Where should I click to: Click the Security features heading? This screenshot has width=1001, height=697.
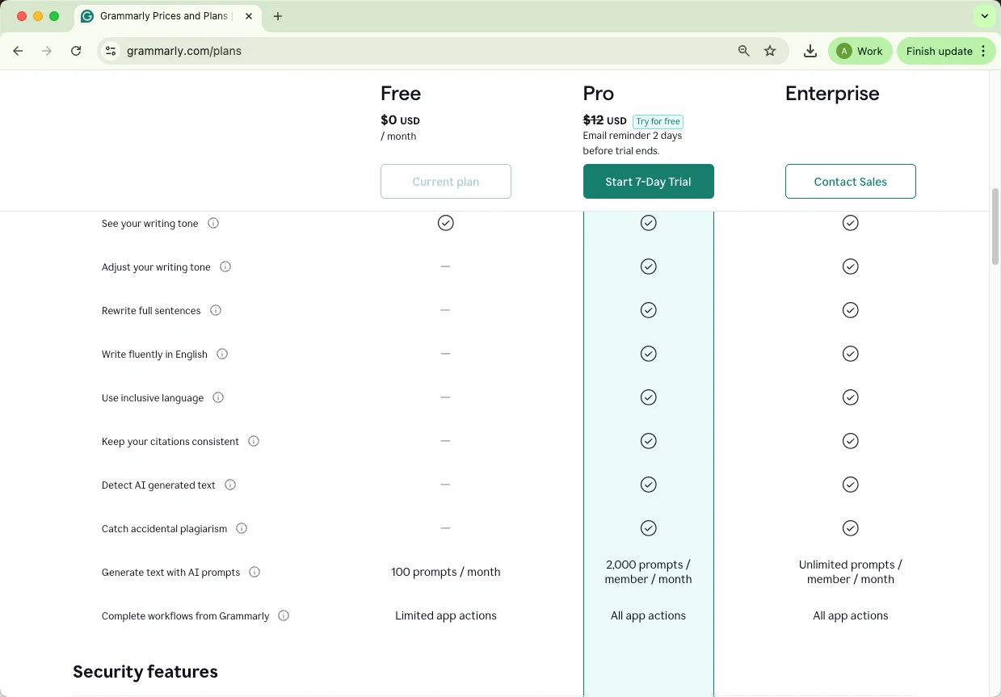[145, 672]
